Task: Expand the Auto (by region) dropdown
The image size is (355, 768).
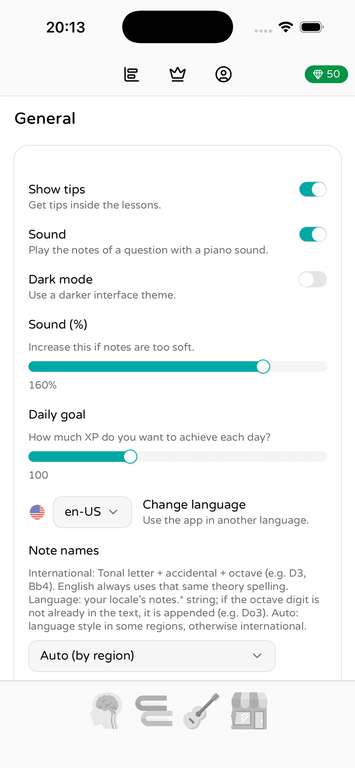Action: coord(152,656)
